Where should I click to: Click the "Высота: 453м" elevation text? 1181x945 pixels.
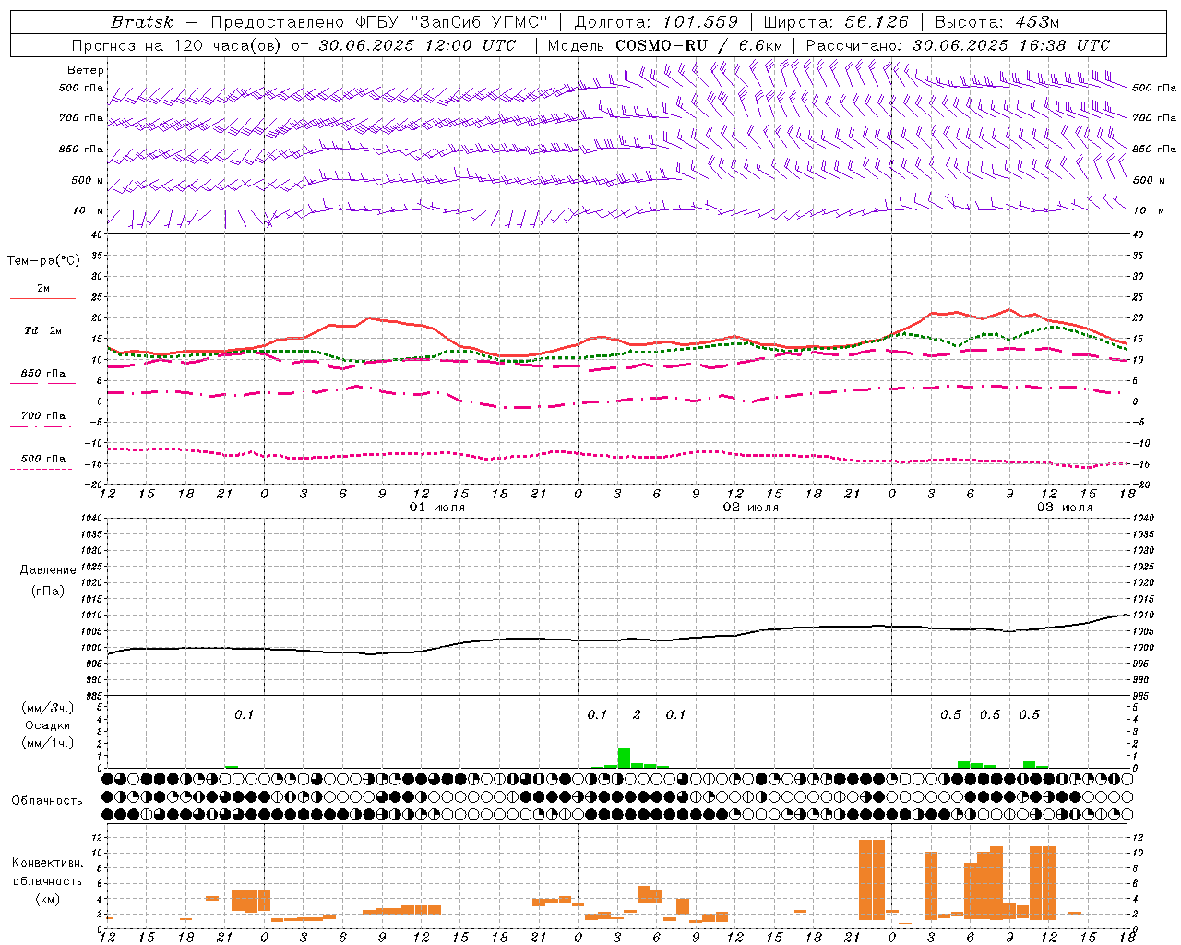tap(996, 22)
